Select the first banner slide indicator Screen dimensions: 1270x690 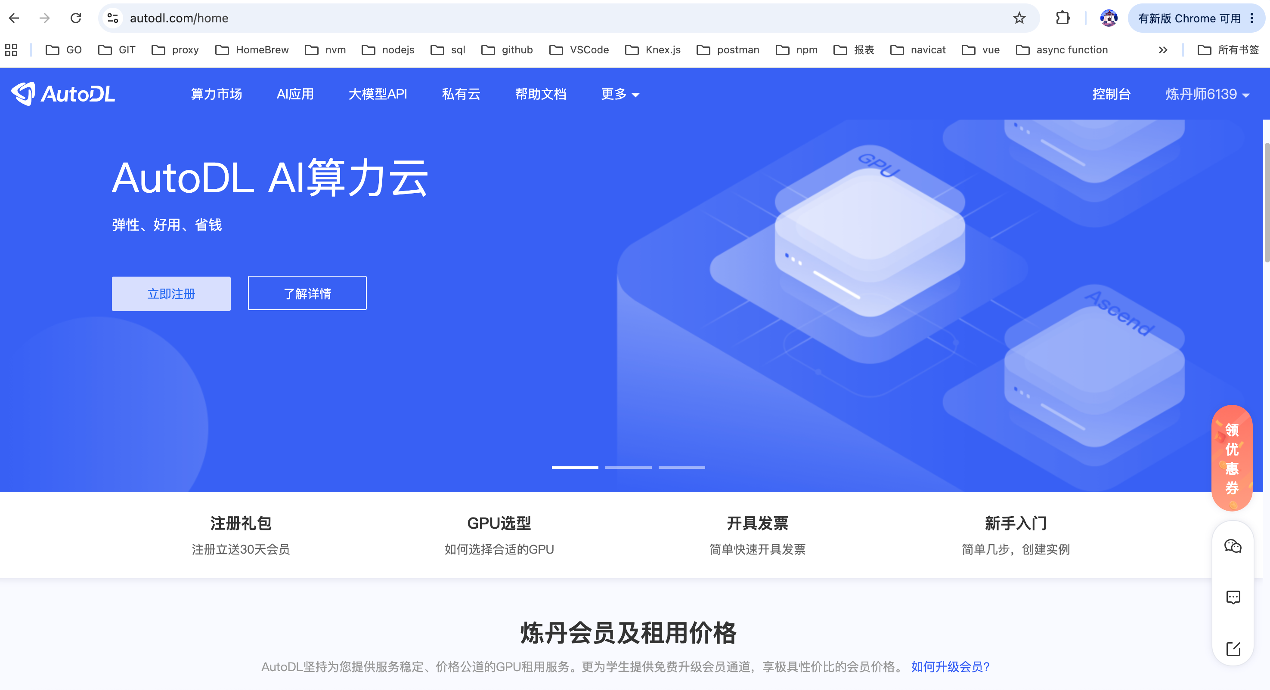pyautogui.click(x=575, y=468)
